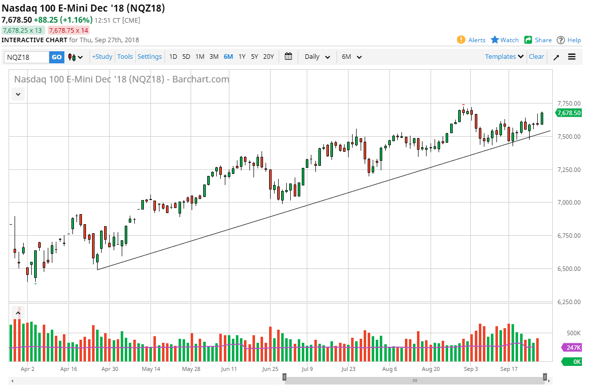Open the Settings menu
Image resolution: width=589 pixels, height=388 pixels.
point(149,57)
